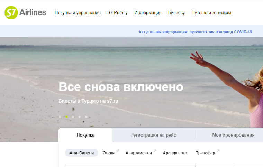Screen dimensions: 263x167
Task: Open the S7 Priority menu
Action: 117,13
